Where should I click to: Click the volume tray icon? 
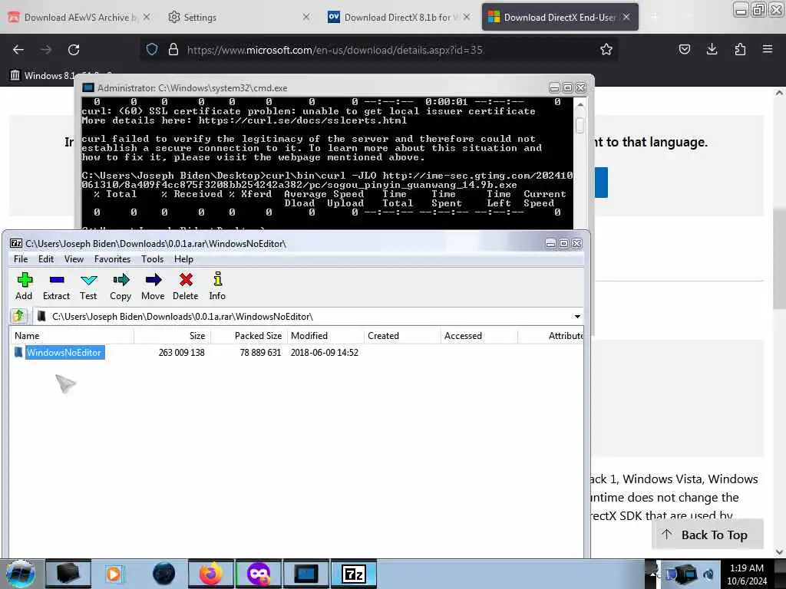pos(708,574)
